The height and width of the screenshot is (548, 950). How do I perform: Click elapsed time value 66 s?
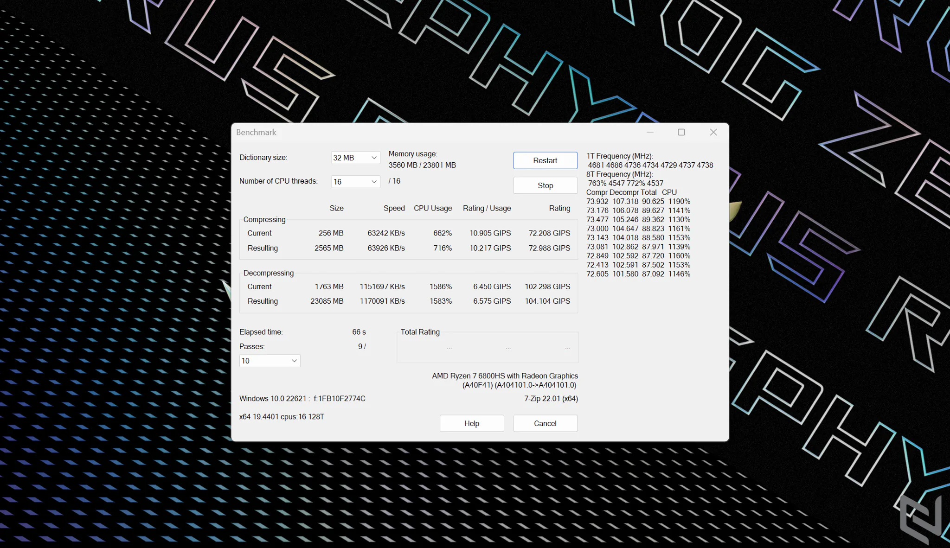pyautogui.click(x=359, y=332)
